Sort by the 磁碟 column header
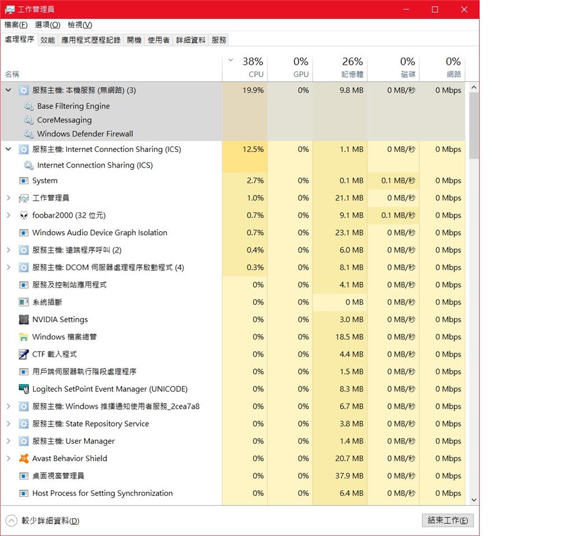 click(x=394, y=68)
